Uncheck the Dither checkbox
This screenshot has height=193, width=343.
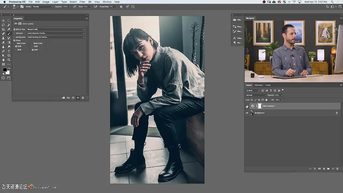[14, 40]
